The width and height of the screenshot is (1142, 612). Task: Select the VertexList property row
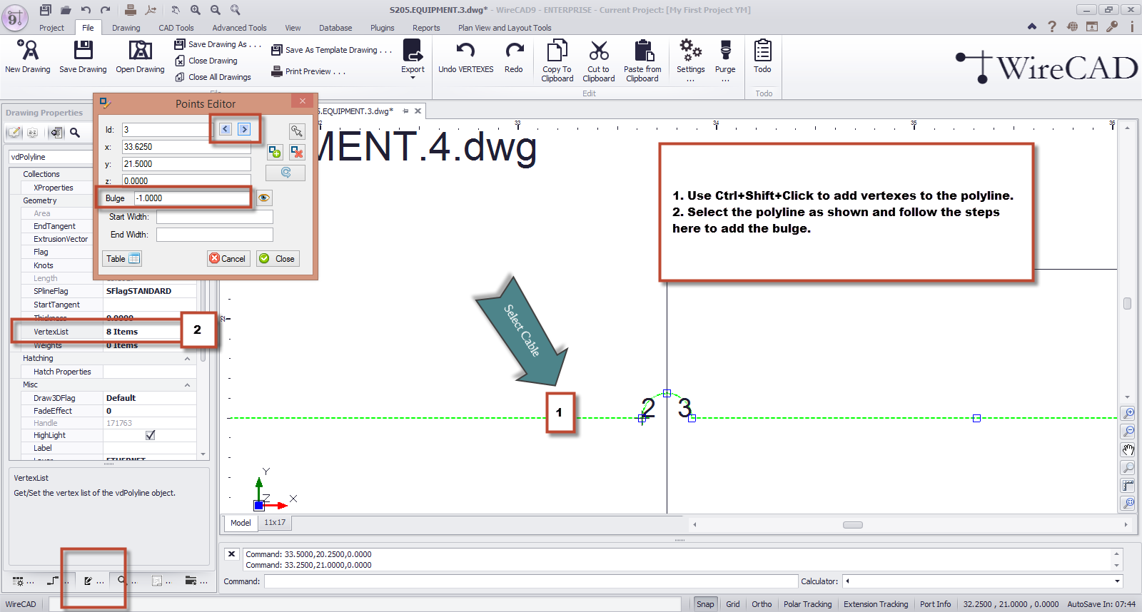[103, 332]
